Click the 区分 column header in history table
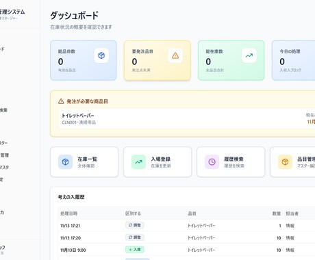The width and height of the screenshot is (315, 260). 133,213
